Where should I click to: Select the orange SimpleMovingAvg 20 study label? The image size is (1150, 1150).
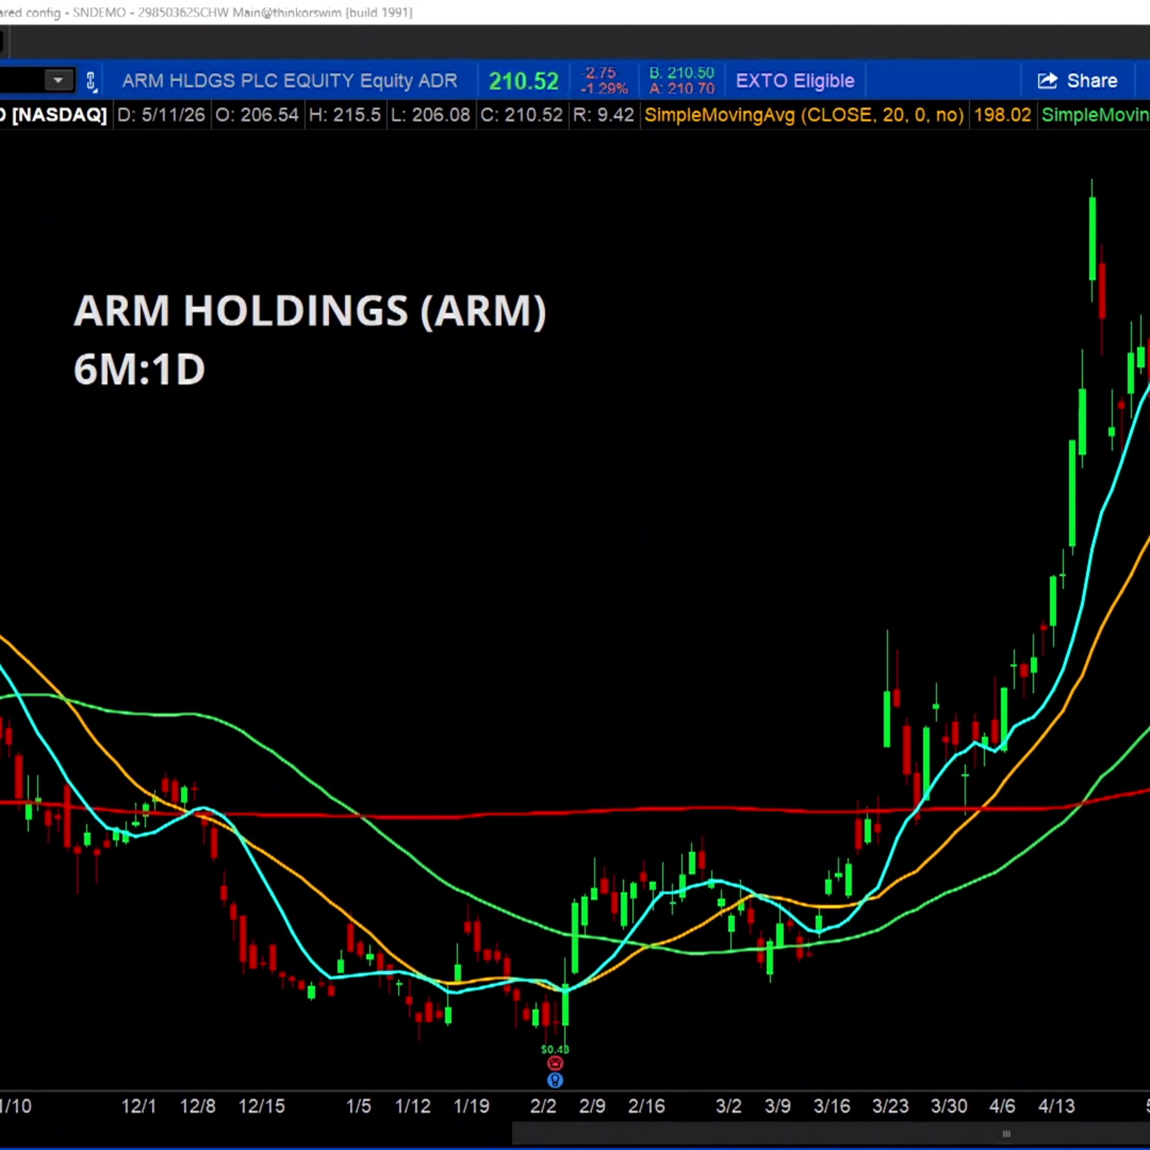coord(803,115)
